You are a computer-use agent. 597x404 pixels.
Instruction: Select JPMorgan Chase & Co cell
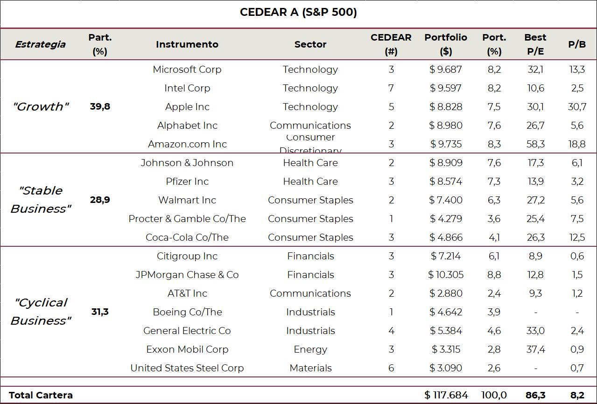(187, 275)
